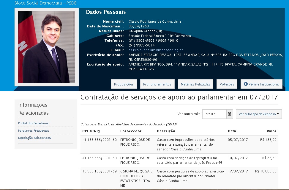Select the R$ 135,00 expense row
This screenshot has height=190, width=289.
pyautogui.click(x=179, y=144)
